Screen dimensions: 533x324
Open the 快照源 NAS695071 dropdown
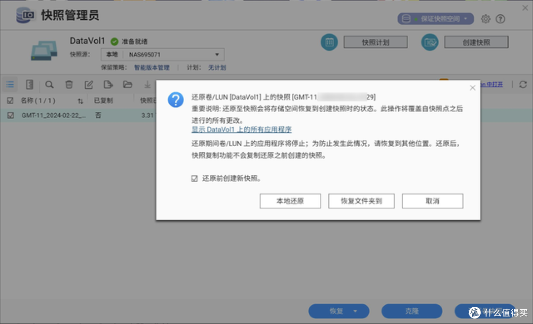point(162,55)
